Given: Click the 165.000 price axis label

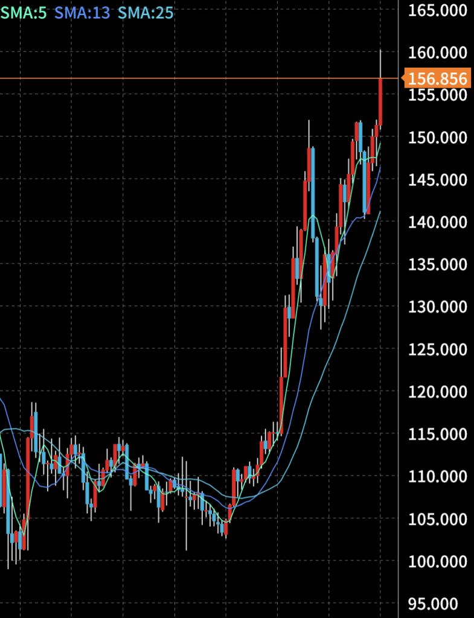Looking at the screenshot, I should 437,10.
